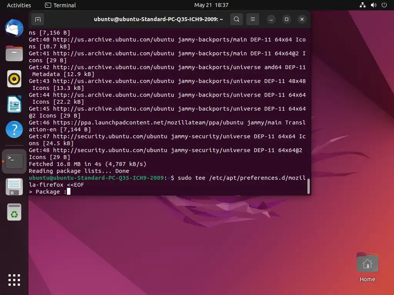Open the Trash from dock

point(14,212)
